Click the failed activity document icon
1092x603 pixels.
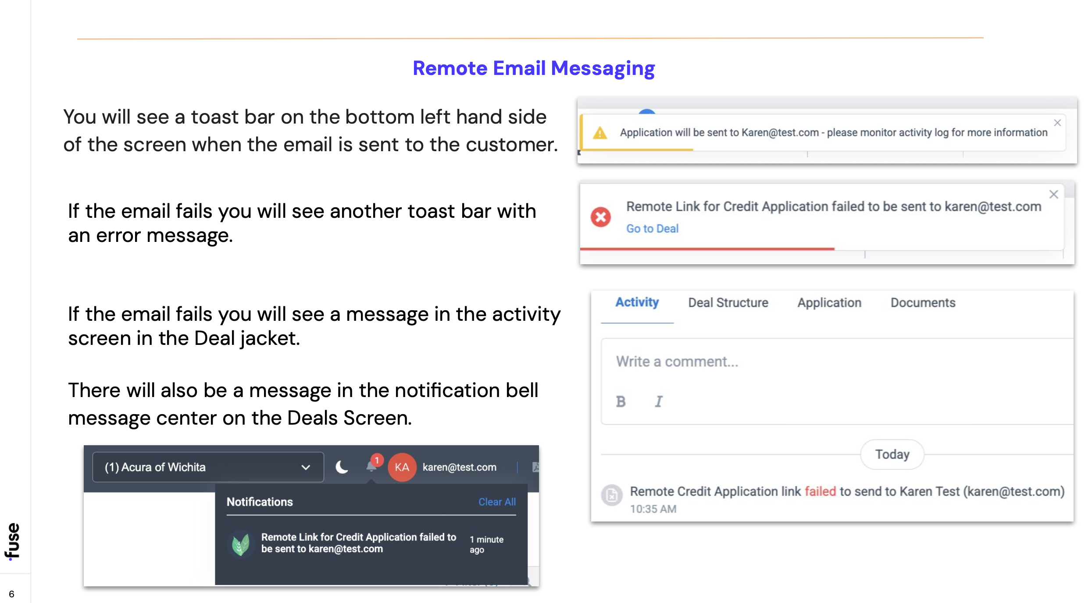[x=612, y=495]
